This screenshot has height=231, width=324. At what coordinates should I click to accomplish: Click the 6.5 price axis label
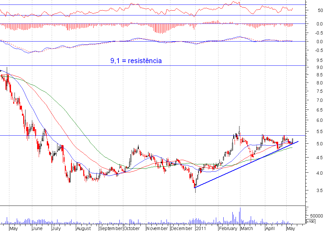[319, 110]
